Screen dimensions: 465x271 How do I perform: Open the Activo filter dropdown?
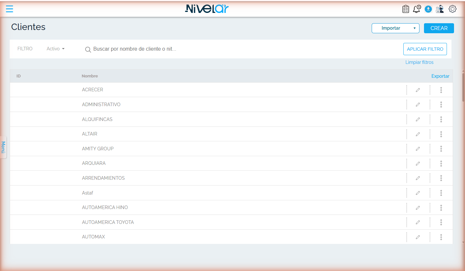pyautogui.click(x=56, y=49)
